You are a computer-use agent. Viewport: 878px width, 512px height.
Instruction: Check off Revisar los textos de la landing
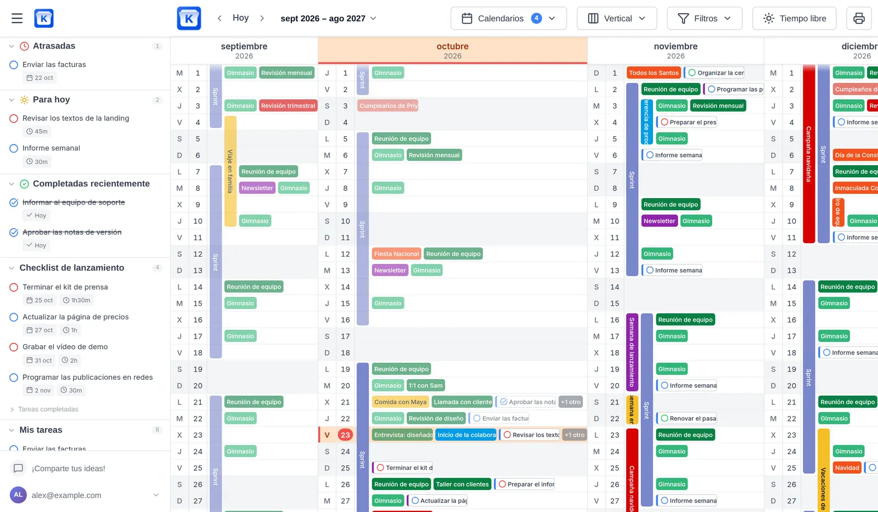pyautogui.click(x=14, y=119)
